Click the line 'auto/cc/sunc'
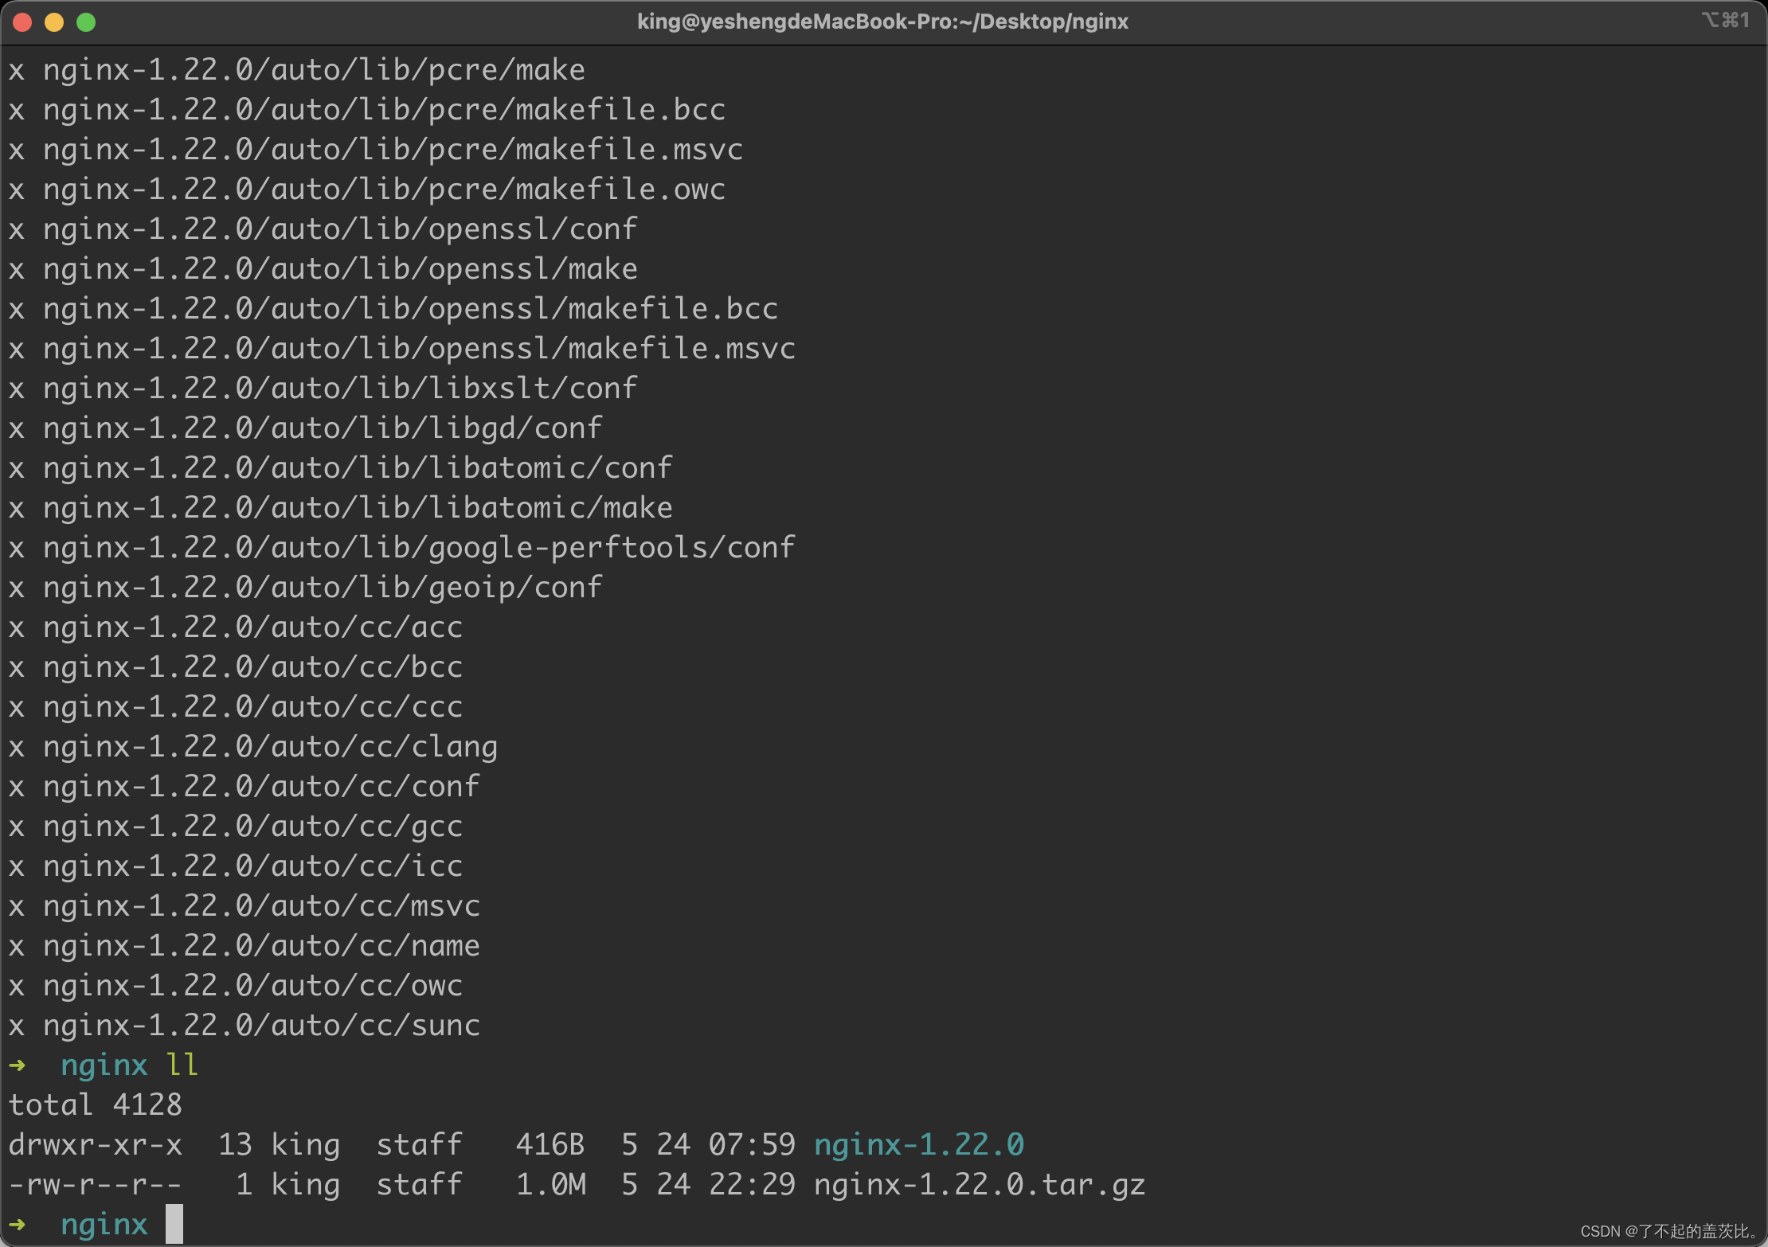The height and width of the screenshot is (1247, 1768). 244,1026
